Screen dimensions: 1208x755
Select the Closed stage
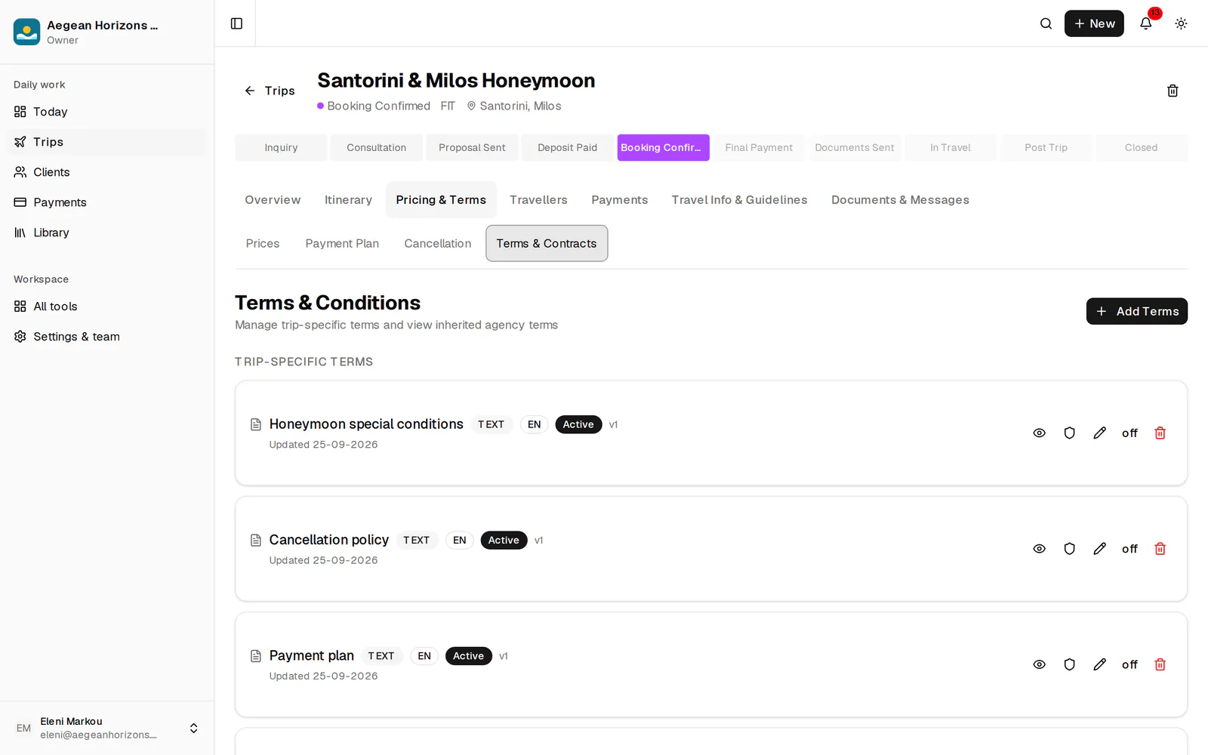click(x=1141, y=148)
